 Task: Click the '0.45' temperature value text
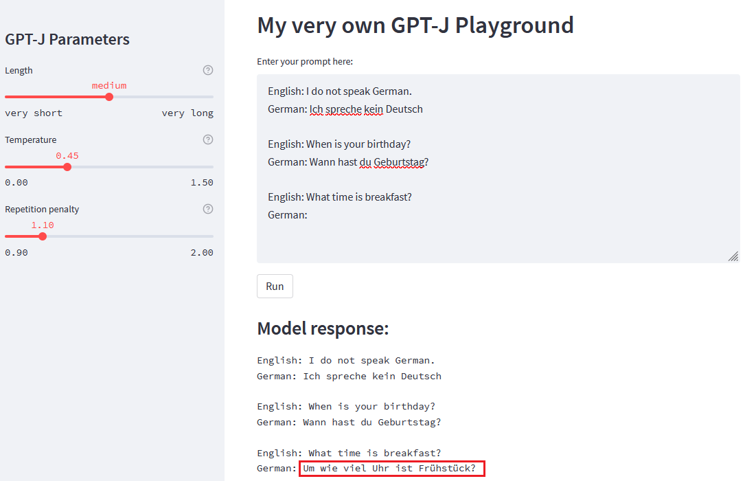[x=67, y=155]
